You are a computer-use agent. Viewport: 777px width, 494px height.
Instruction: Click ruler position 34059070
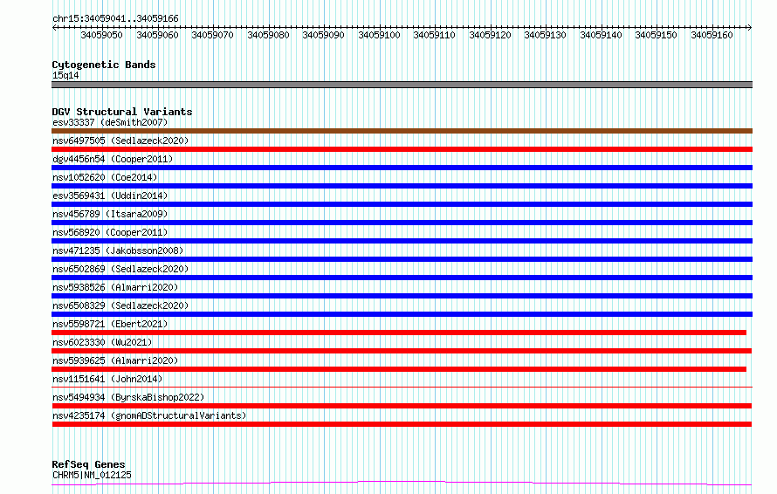213,35
